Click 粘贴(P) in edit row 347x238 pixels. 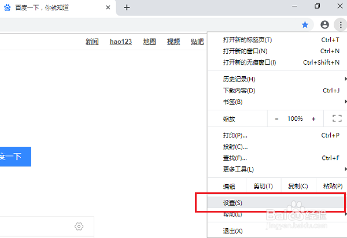click(x=332, y=186)
